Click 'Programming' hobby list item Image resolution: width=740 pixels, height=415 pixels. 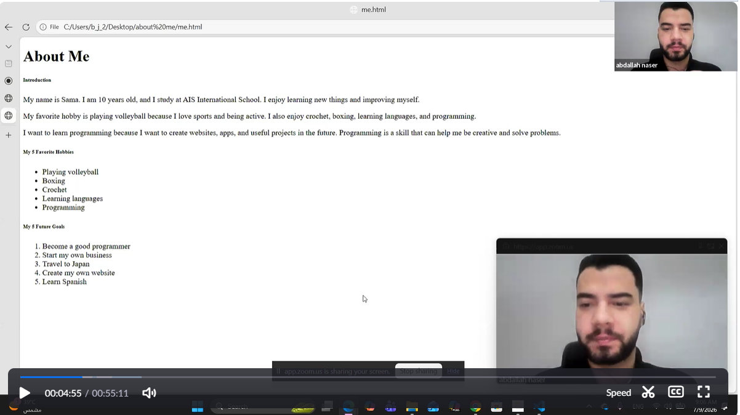(x=63, y=207)
